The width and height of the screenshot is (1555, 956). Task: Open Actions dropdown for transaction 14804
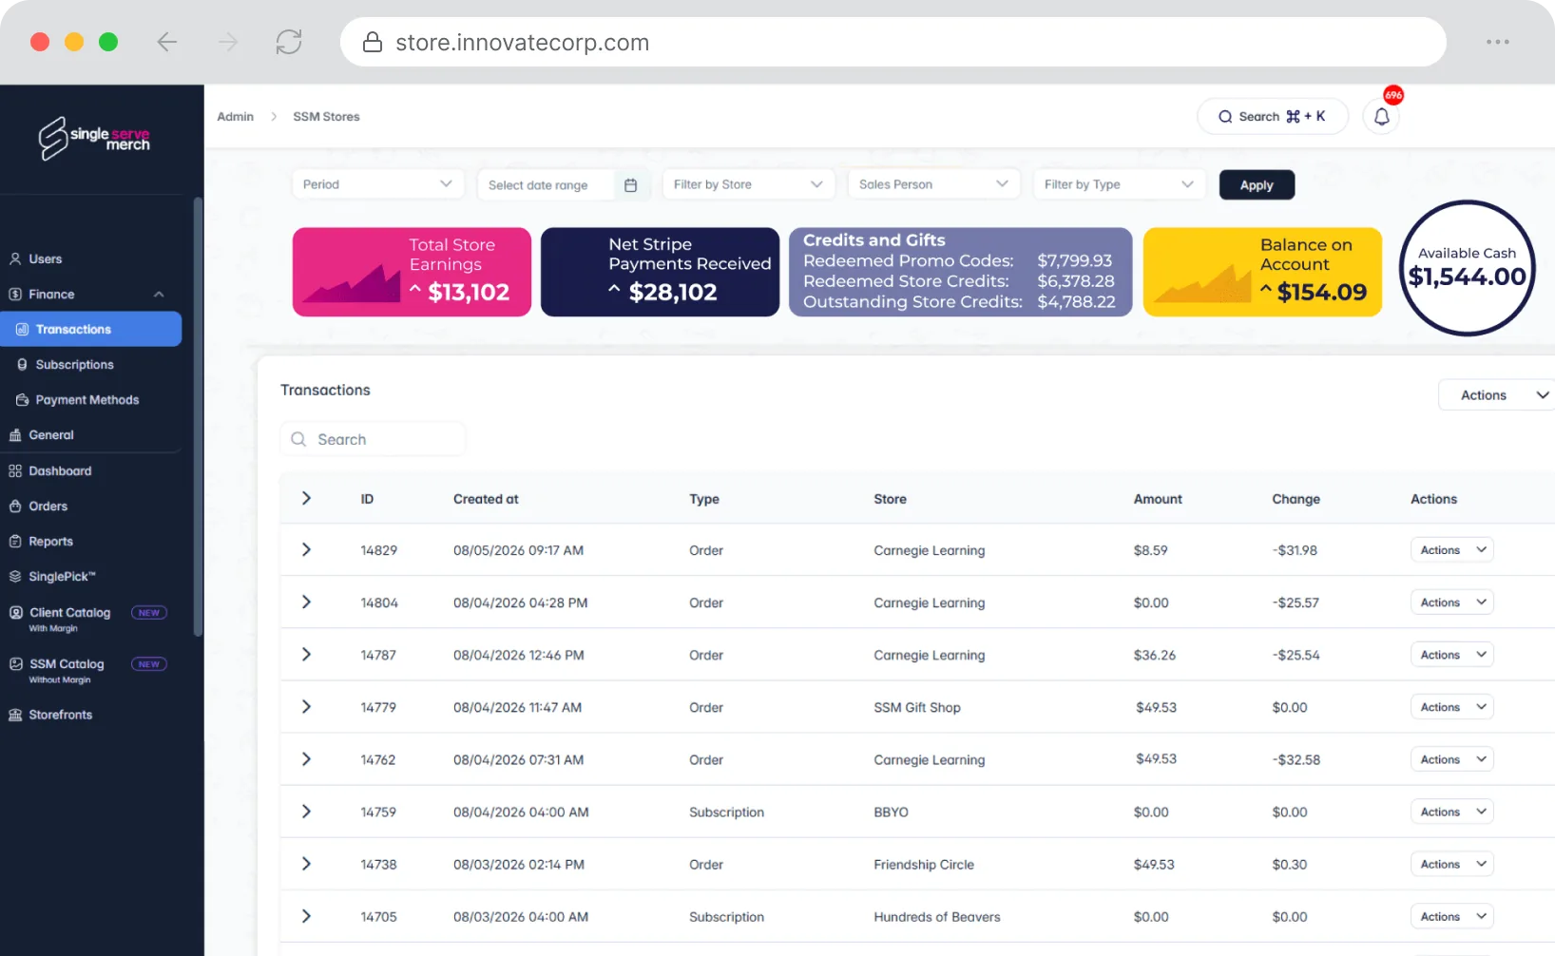point(1451,602)
